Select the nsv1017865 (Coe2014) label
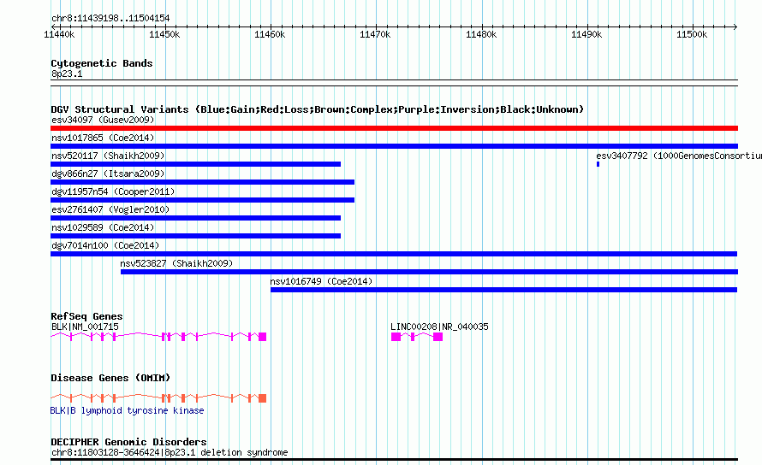The height and width of the screenshot is (465, 762). [103, 138]
